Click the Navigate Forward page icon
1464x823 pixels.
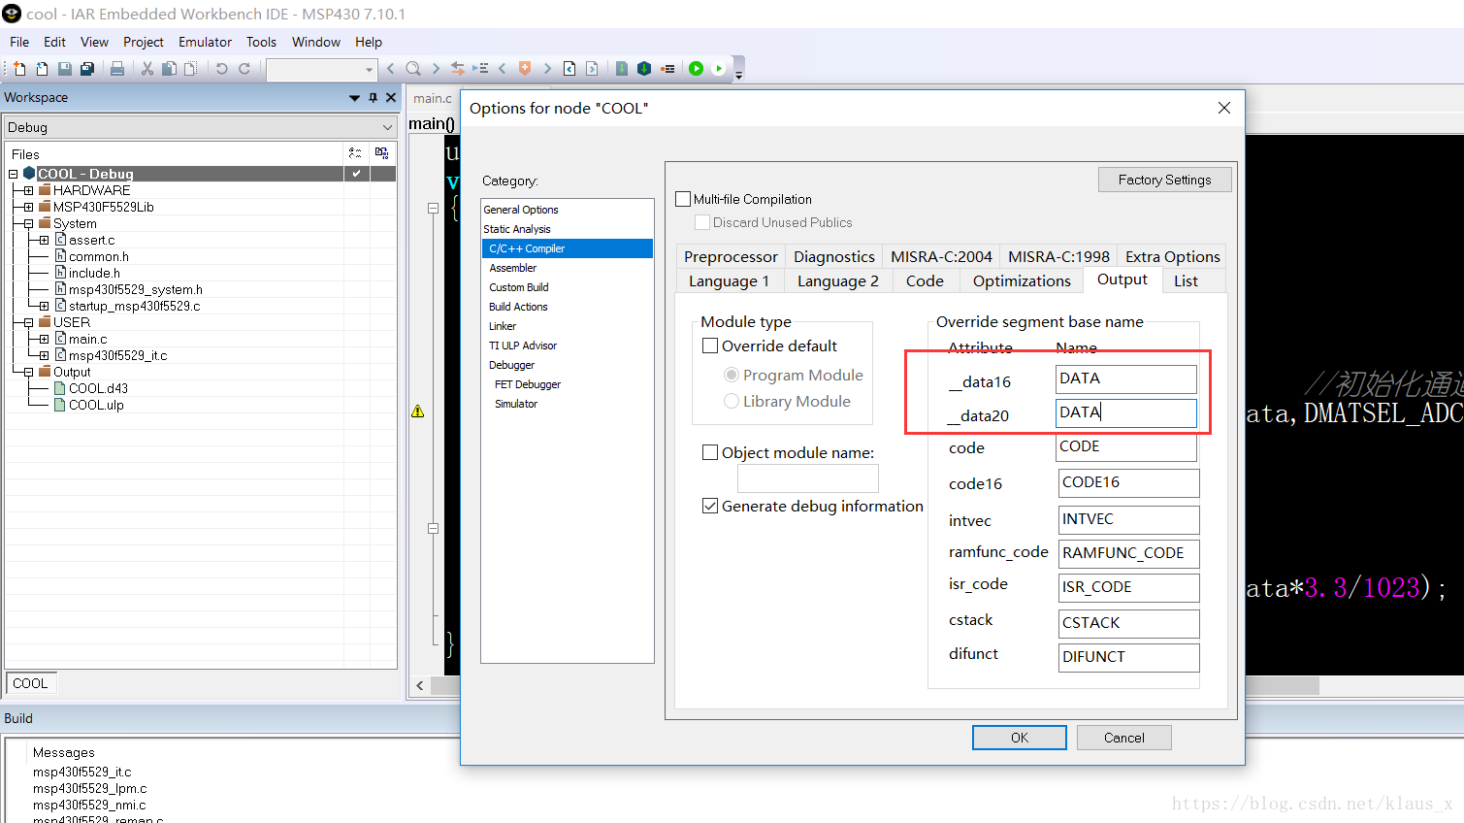(x=592, y=69)
